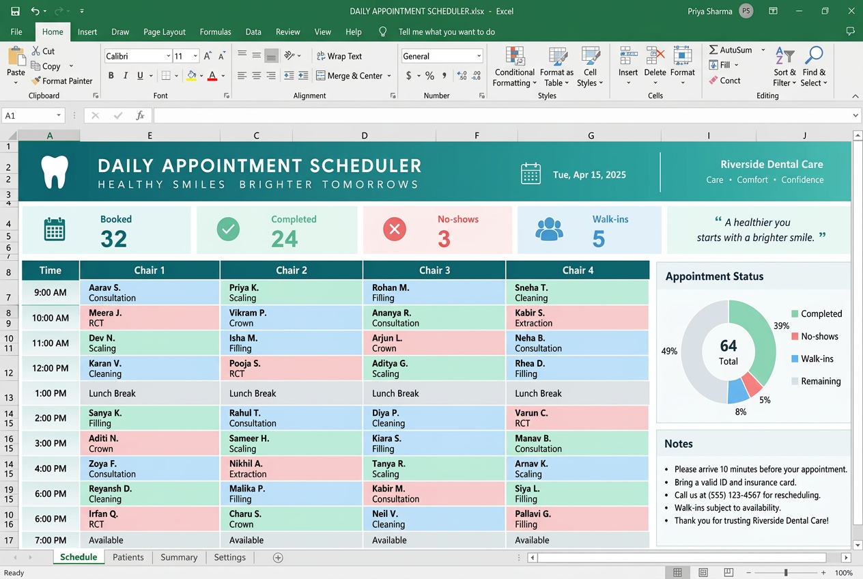863x579 pixels.
Task: Switch to Page Break Preview view
Action: (729, 573)
